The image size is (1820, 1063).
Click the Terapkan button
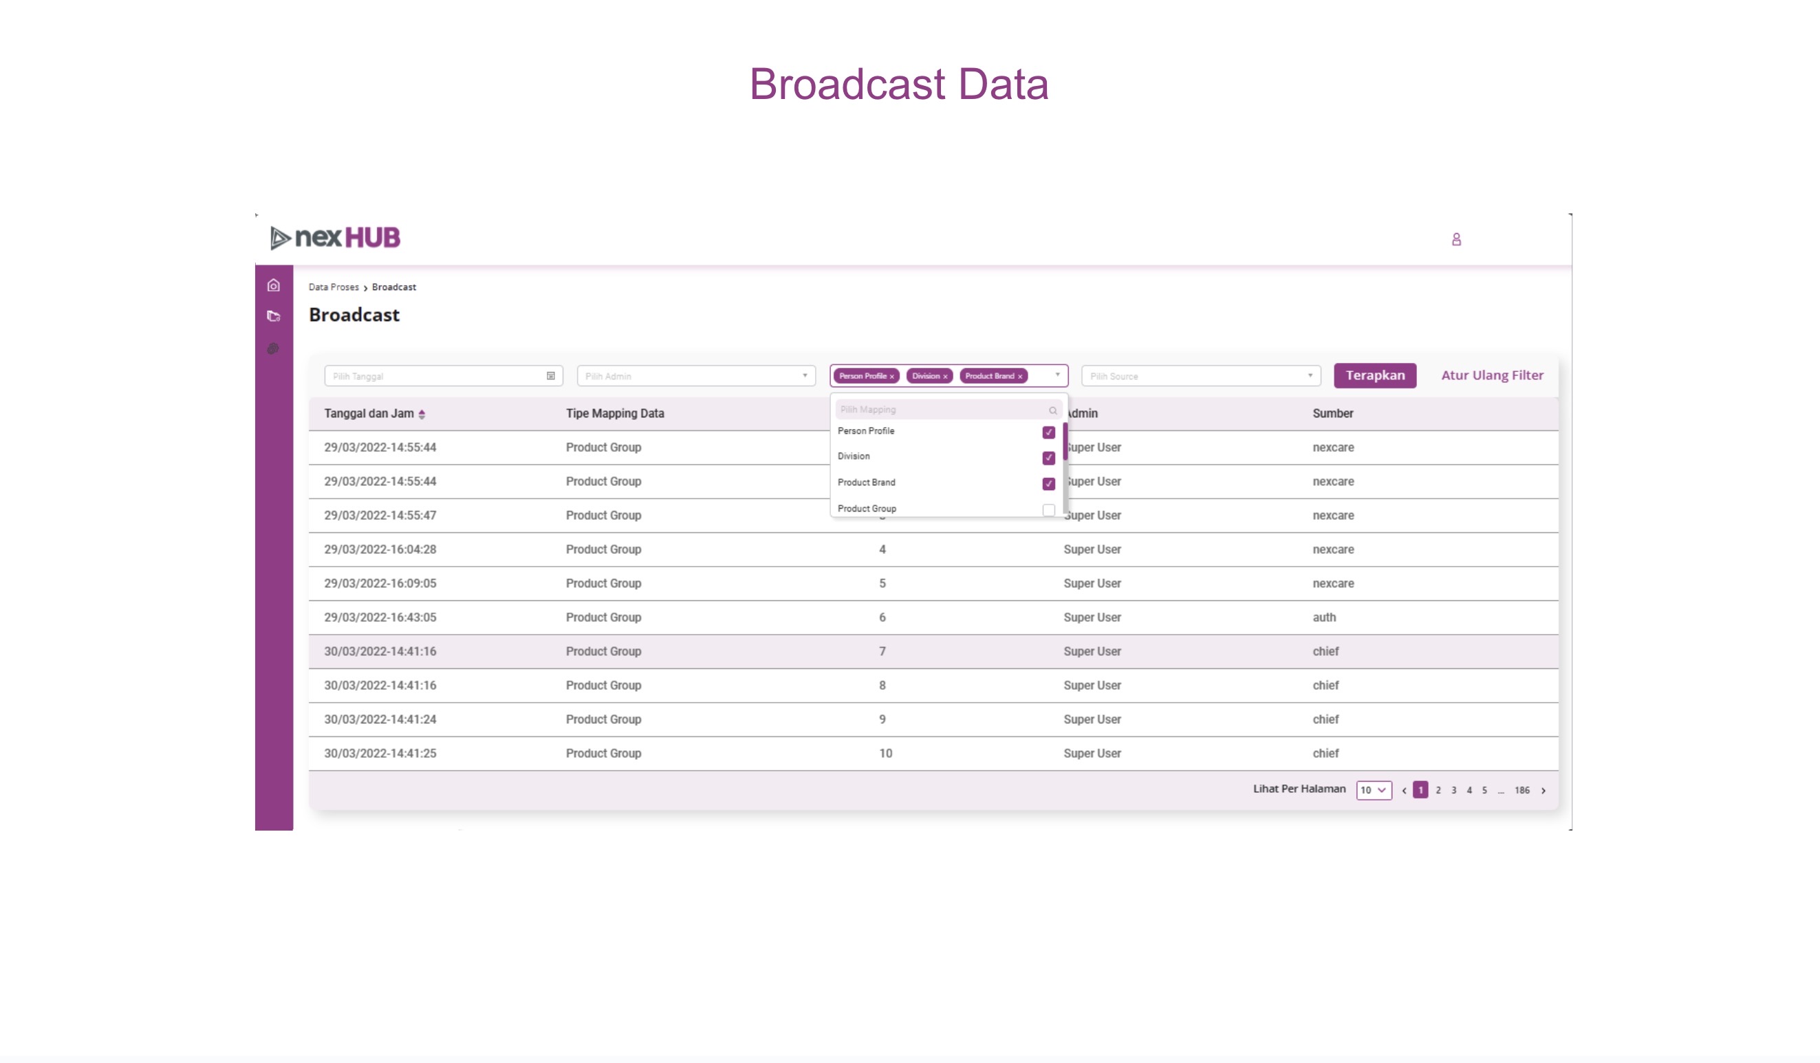coord(1374,375)
